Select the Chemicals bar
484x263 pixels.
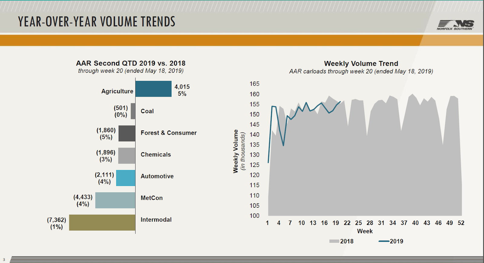(x=127, y=156)
